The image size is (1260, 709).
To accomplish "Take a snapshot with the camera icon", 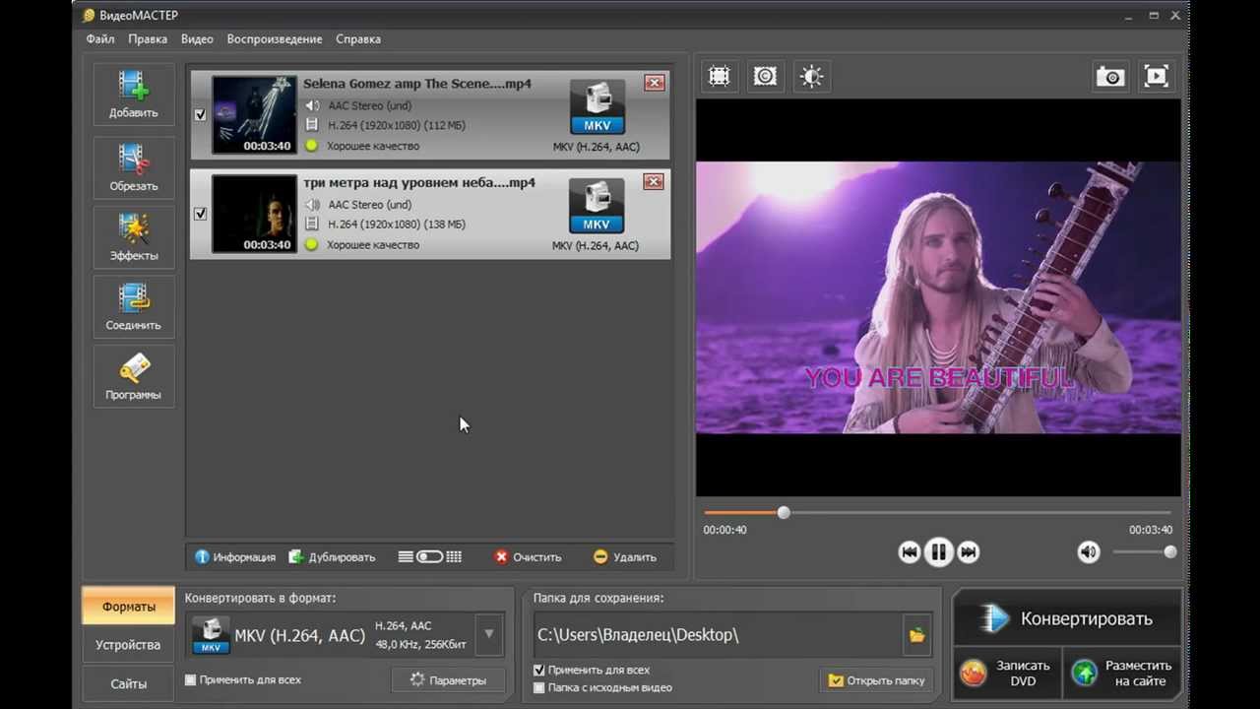I will (x=1110, y=77).
